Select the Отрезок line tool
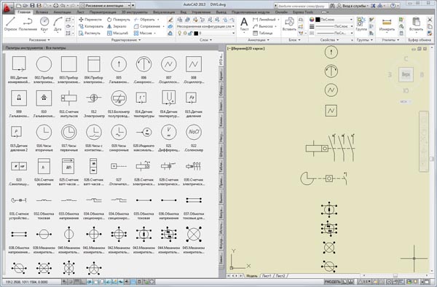Screen dimensions: 437x287 click(x=11, y=24)
